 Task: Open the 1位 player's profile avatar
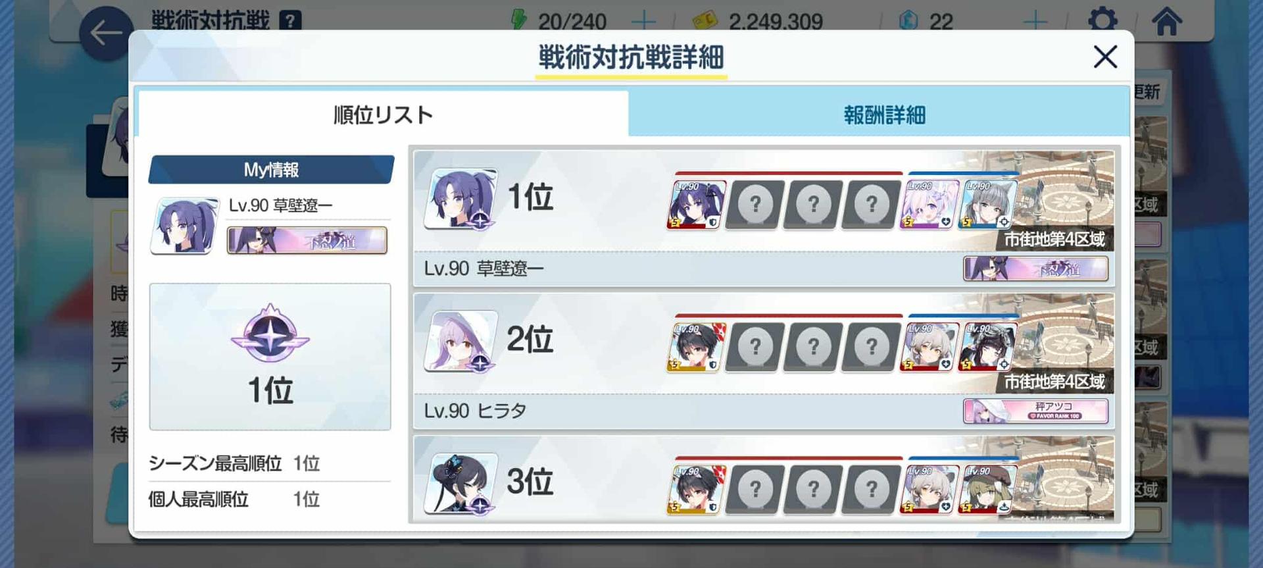tap(460, 198)
